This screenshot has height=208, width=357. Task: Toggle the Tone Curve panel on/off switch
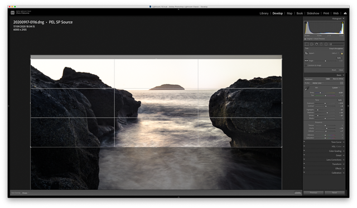(x=304, y=142)
